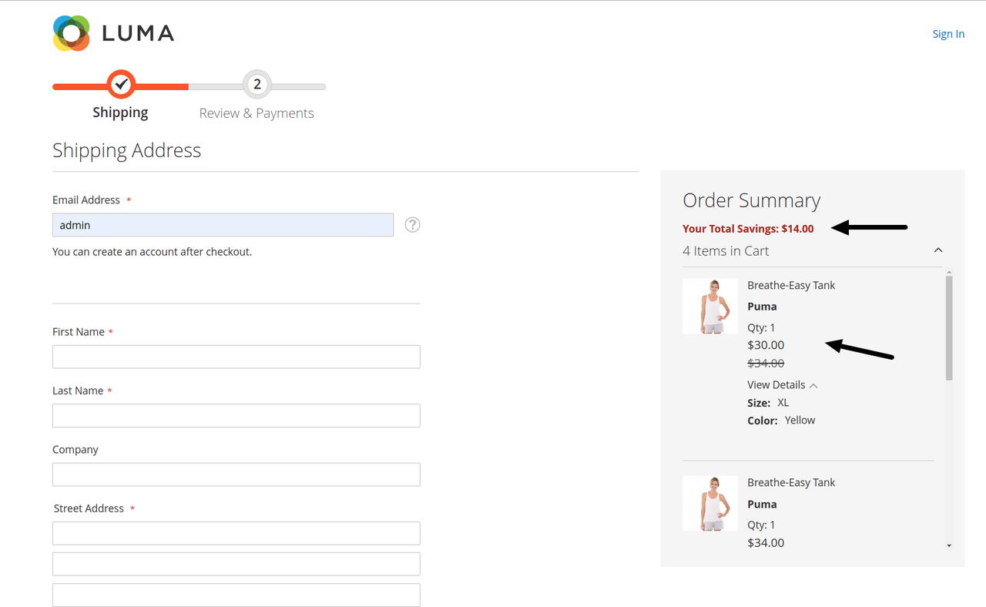Open the email help question mark tooltip
This screenshot has width=986, height=607.
tap(413, 225)
